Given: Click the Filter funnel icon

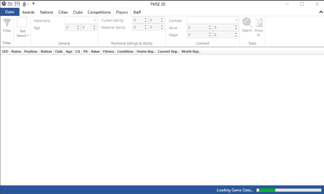Looking at the screenshot, I should [x=7, y=23].
